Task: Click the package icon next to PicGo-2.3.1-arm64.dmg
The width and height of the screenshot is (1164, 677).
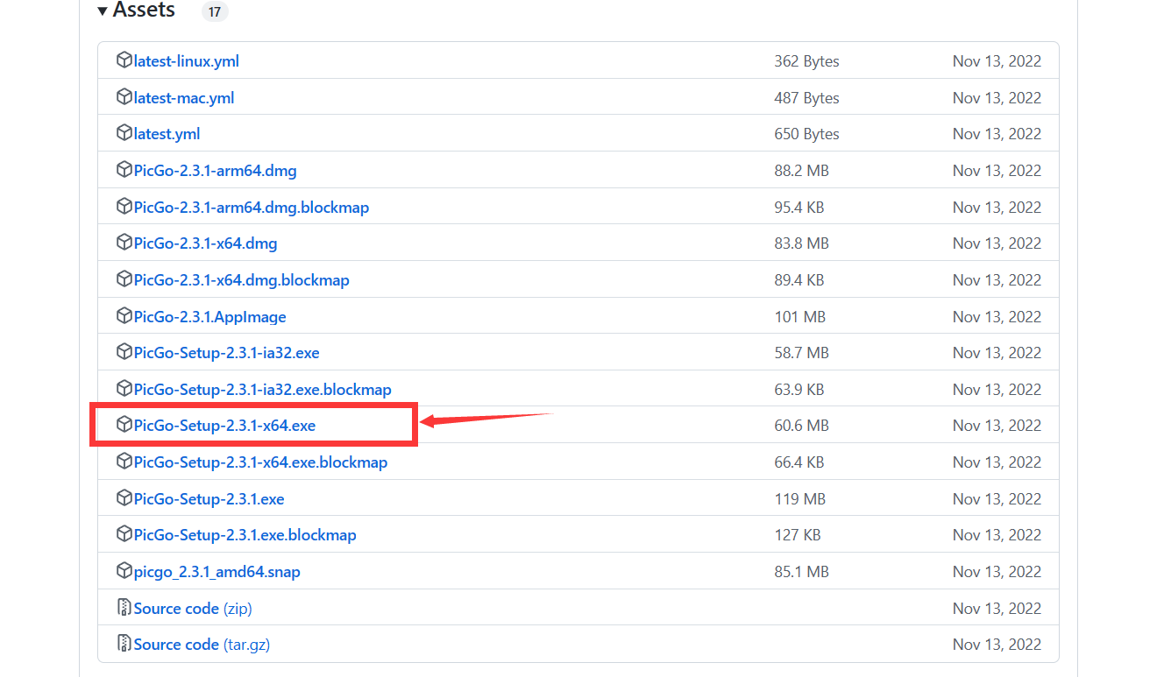Action: tap(124, 170)
